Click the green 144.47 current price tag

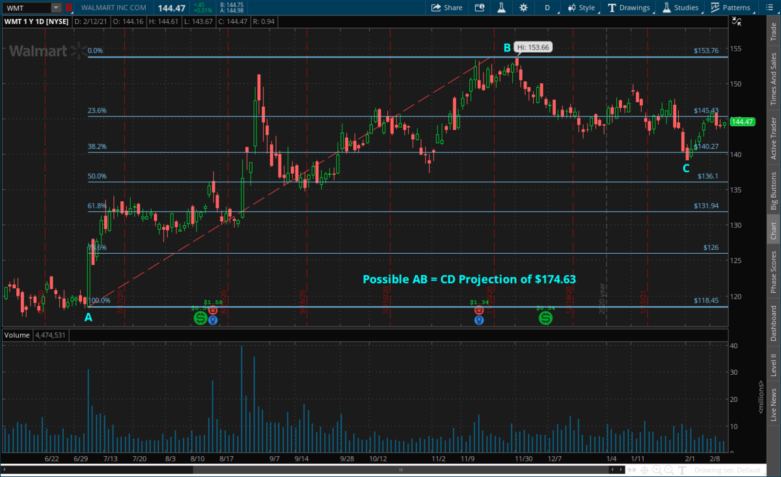click(x=742, y=122)
